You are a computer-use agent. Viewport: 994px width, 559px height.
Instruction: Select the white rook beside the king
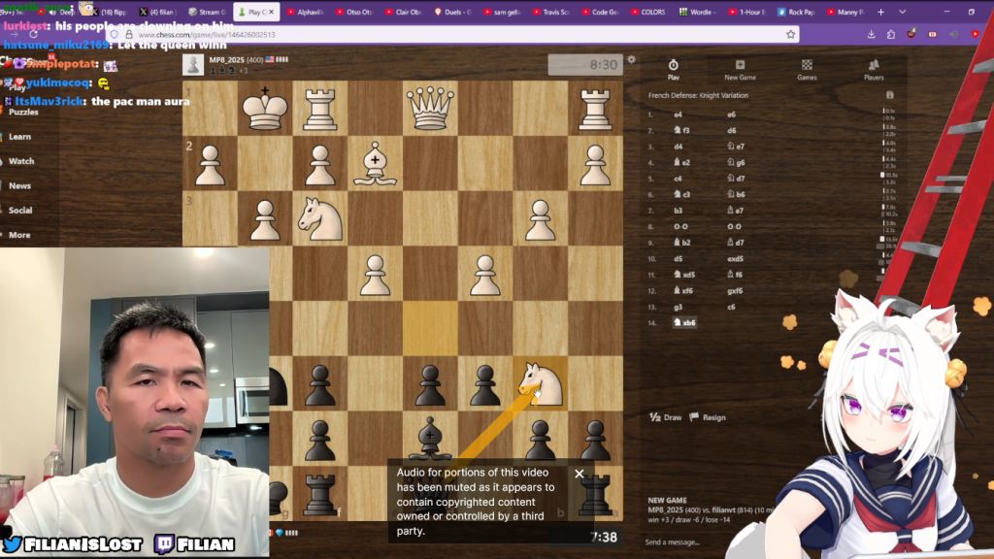(320, 109)
